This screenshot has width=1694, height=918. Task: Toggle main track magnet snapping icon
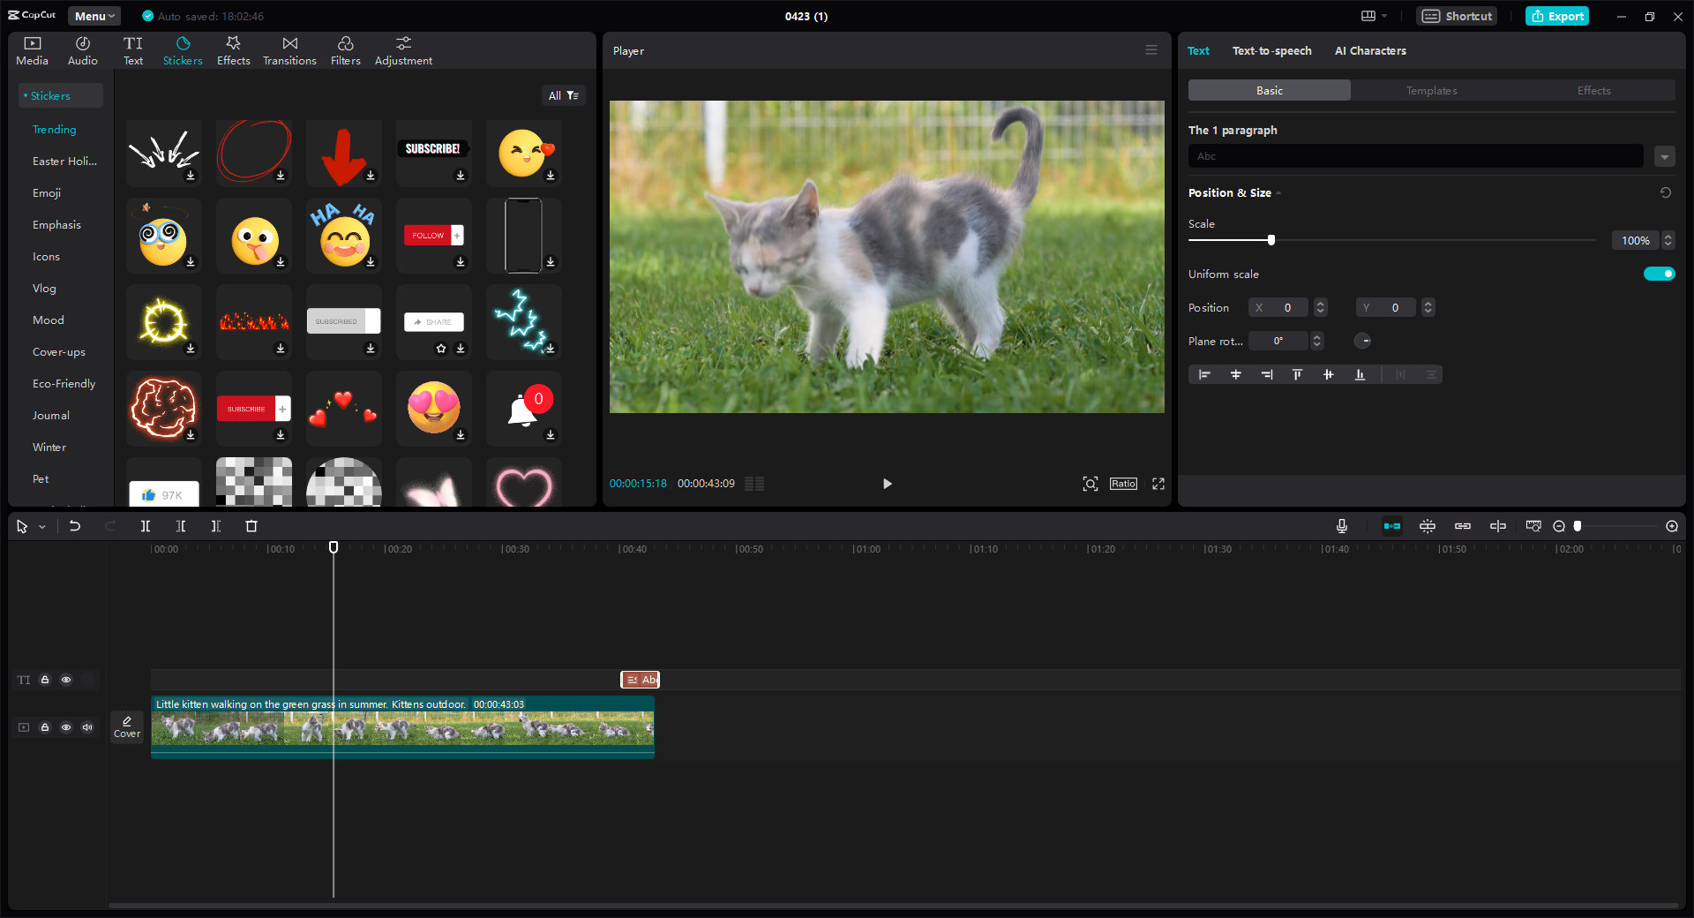1392,526
